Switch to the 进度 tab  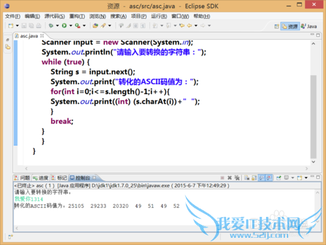(x=40, y=178)
